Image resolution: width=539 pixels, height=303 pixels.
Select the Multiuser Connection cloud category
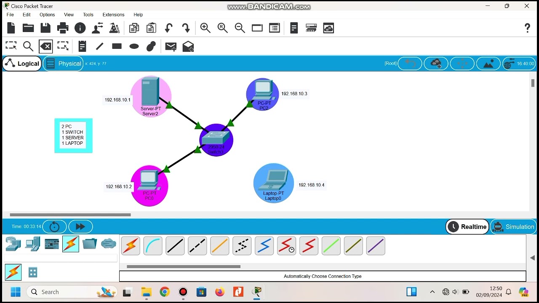(109, 244)
